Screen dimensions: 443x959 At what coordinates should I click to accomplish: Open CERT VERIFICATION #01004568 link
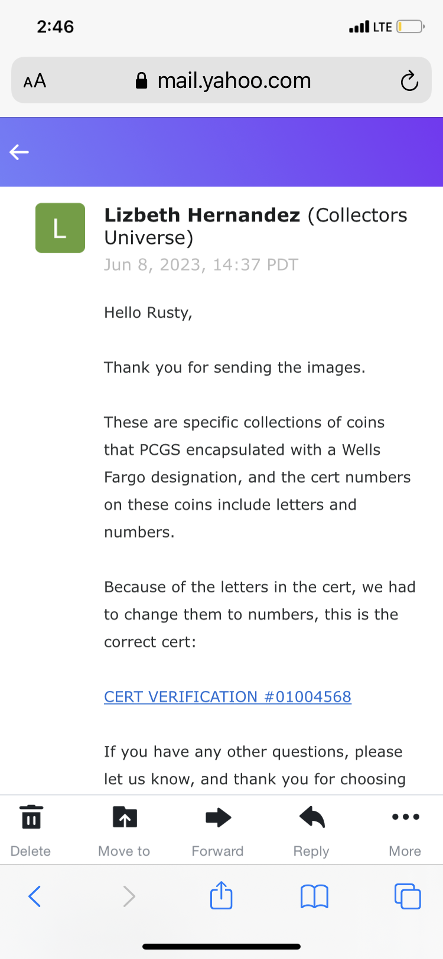(x=227, y=697)
